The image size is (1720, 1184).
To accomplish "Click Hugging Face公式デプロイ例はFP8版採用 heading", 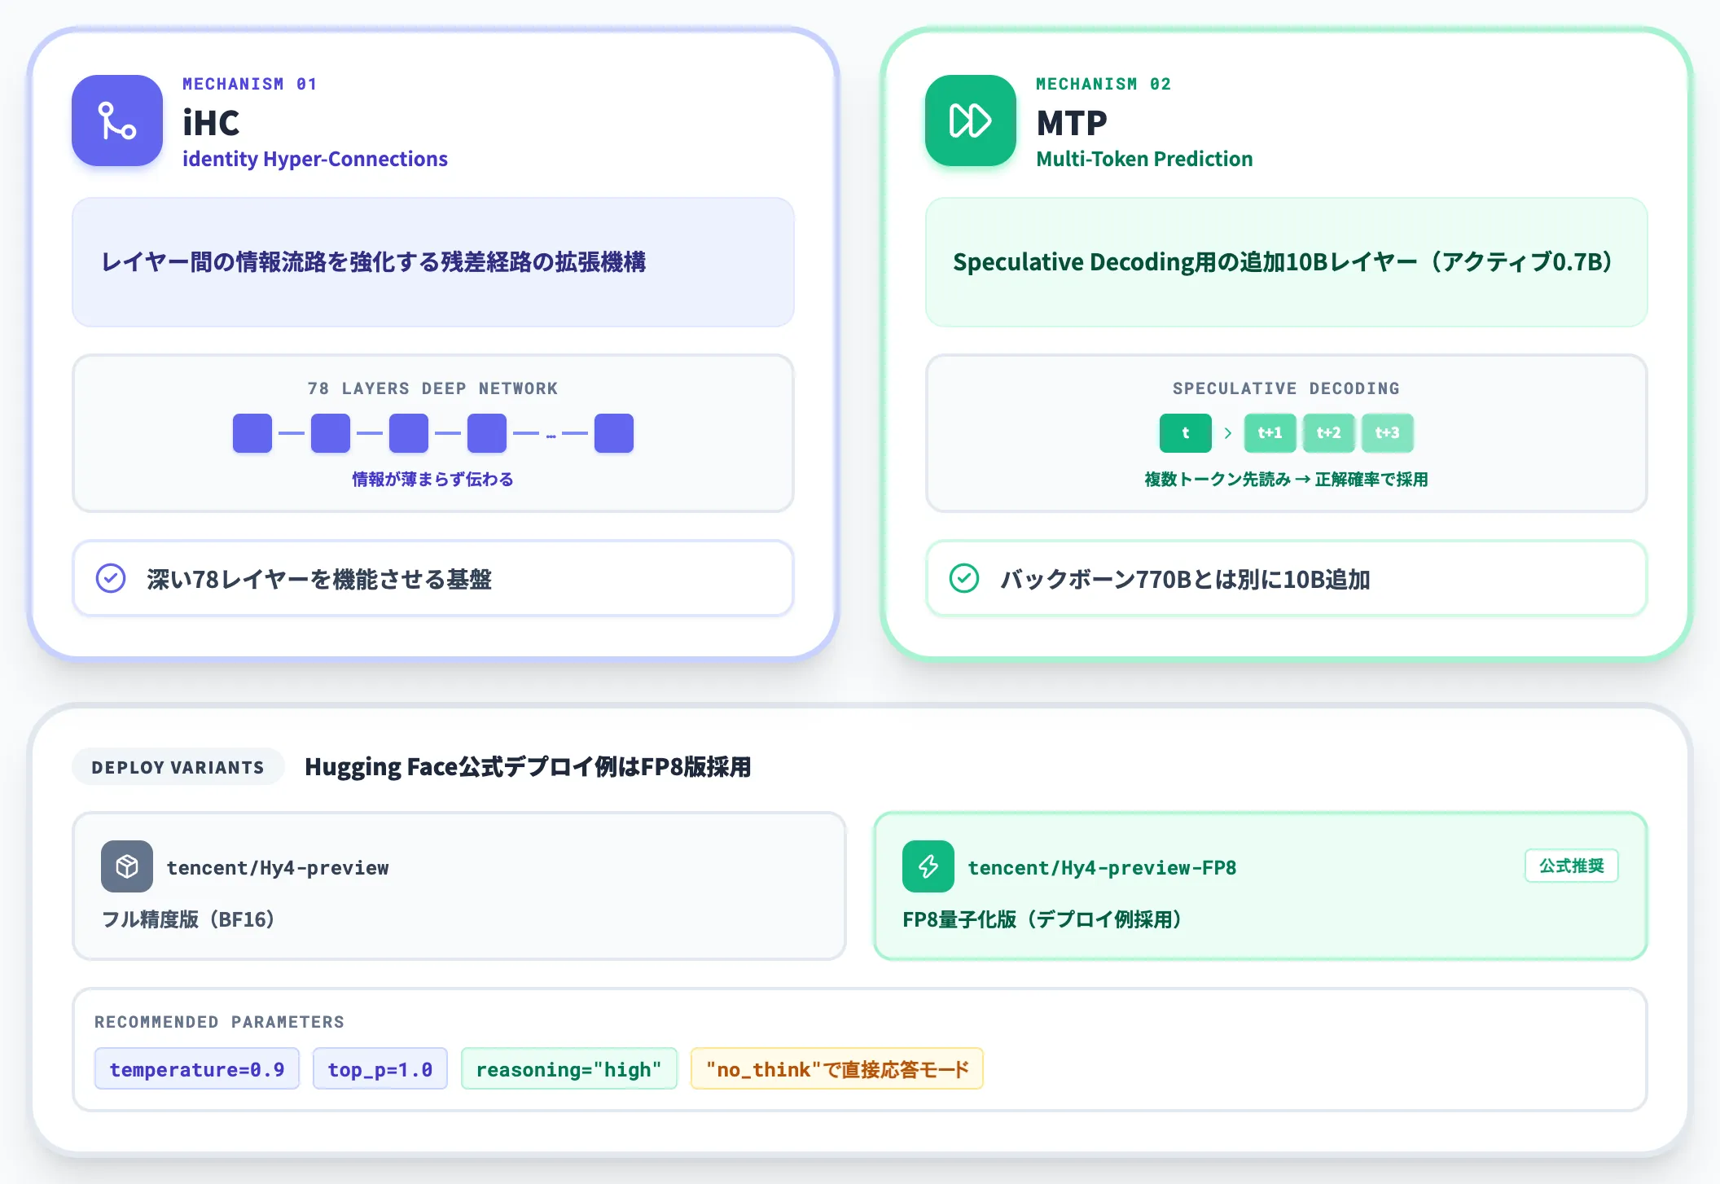I will point(528,767).
